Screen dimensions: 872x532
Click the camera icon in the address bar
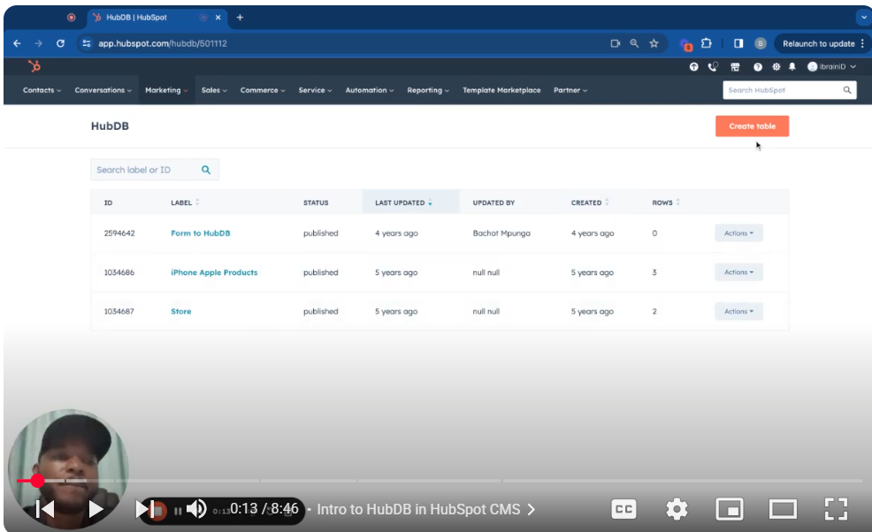pyautogui.click(x=615, y=43)
